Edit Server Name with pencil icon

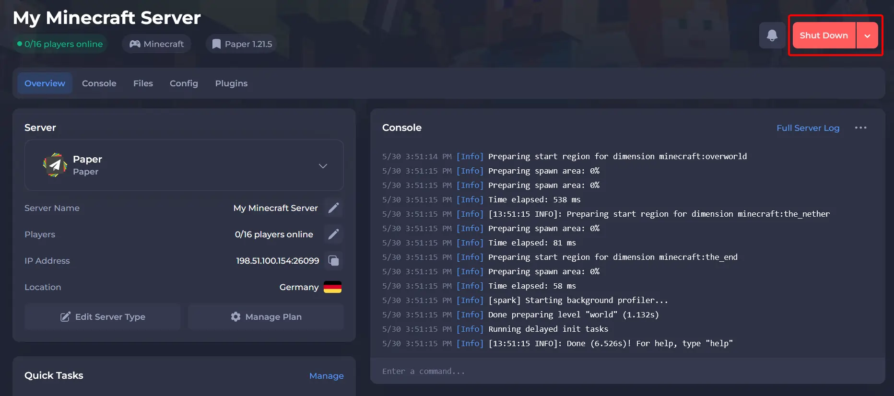[333, 208]
